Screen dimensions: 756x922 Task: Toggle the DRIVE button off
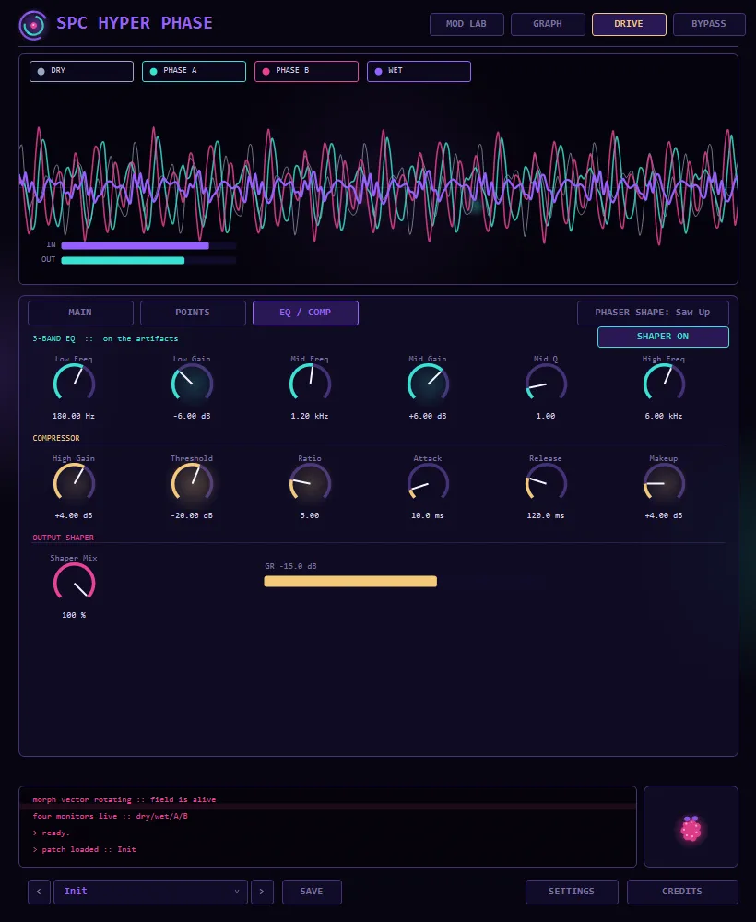tap(629, 24)
